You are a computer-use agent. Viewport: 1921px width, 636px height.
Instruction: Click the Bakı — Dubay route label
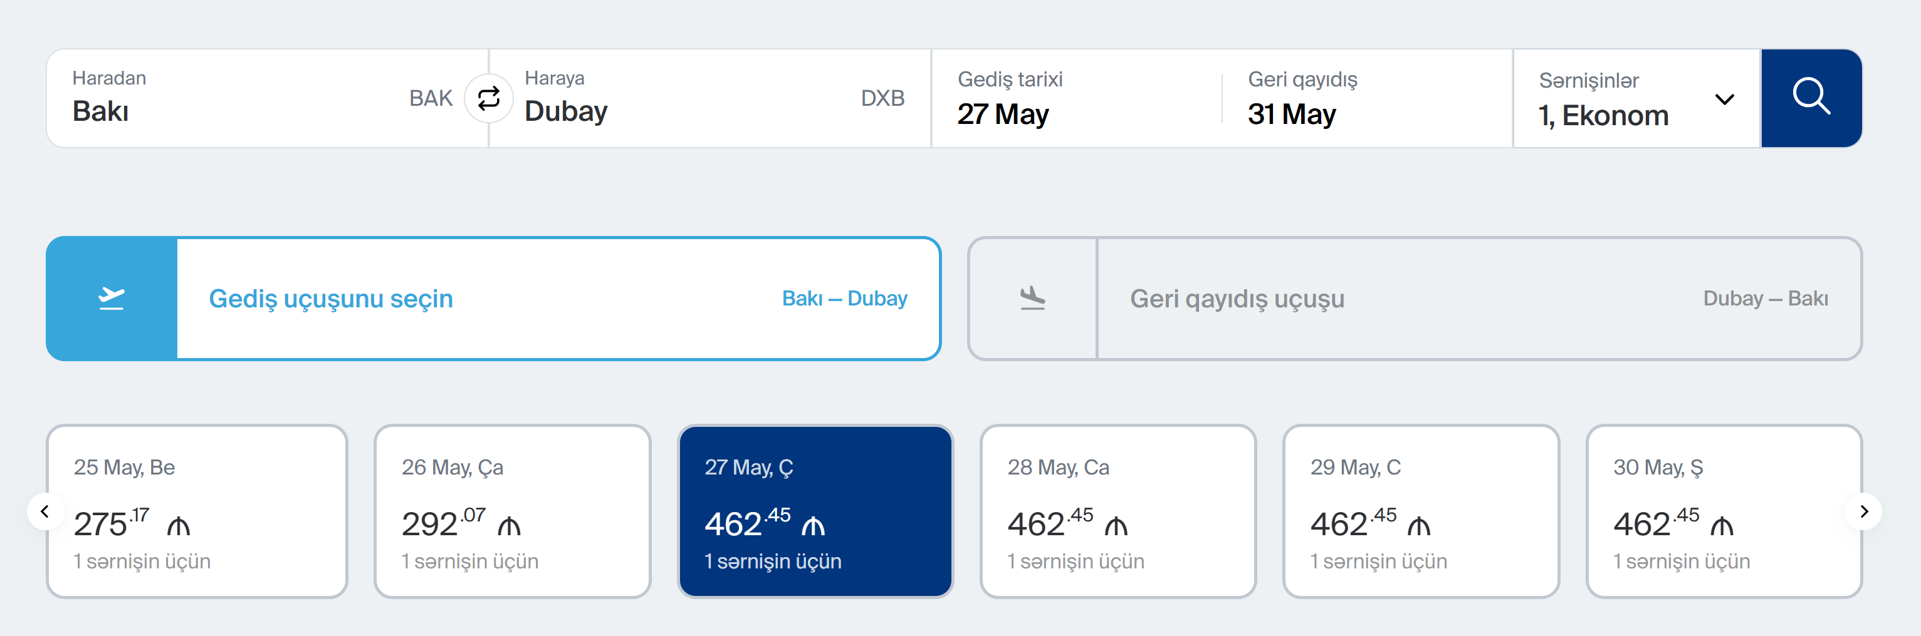click(844, 299)
